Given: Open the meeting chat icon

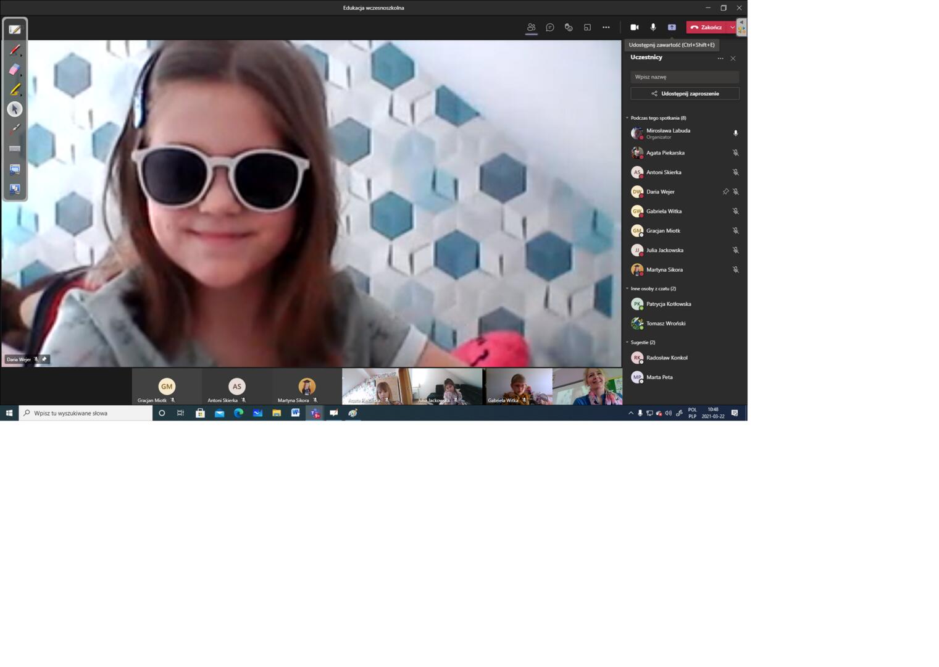Looking at the screenshot, I should tap(550, 27).
